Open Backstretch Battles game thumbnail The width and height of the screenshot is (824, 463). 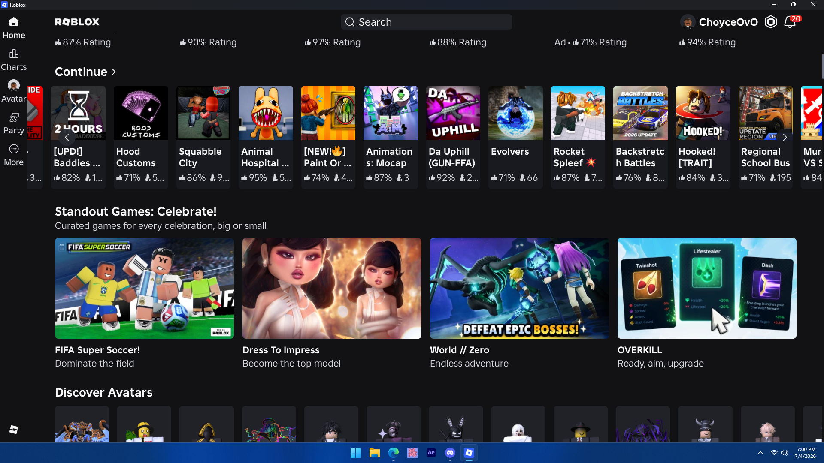(x=640, y=113)
